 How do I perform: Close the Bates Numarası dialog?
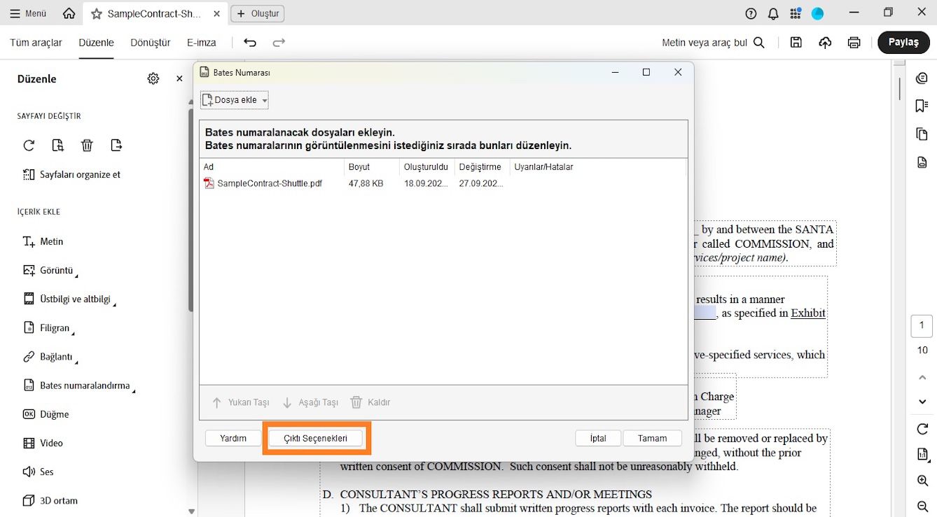pyautogui.click(x=678, y=72)
